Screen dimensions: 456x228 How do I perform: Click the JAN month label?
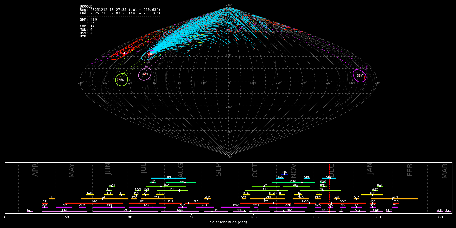[x=370, y=168]
